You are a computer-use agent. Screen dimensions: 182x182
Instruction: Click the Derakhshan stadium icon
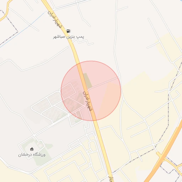click(x=32, y=149)
